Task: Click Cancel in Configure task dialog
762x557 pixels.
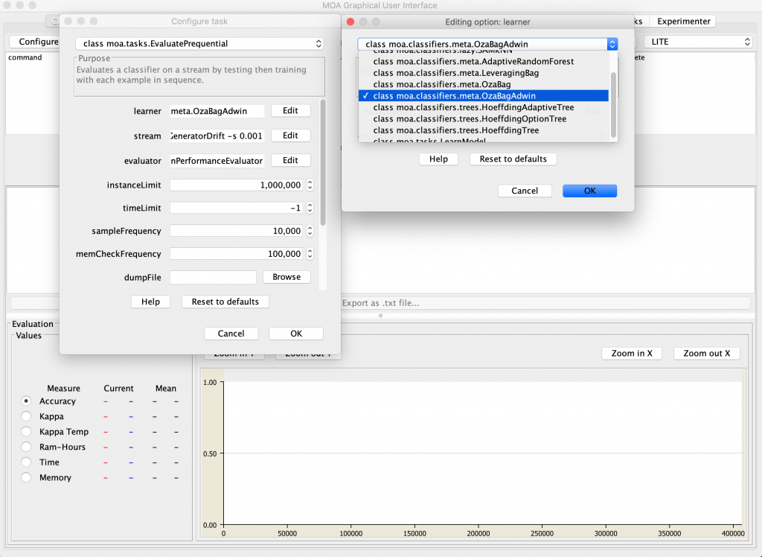Action: tap(231, 333)
